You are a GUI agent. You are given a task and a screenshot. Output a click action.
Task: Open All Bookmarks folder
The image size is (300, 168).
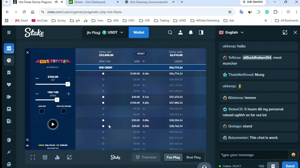tap(286, 20)
